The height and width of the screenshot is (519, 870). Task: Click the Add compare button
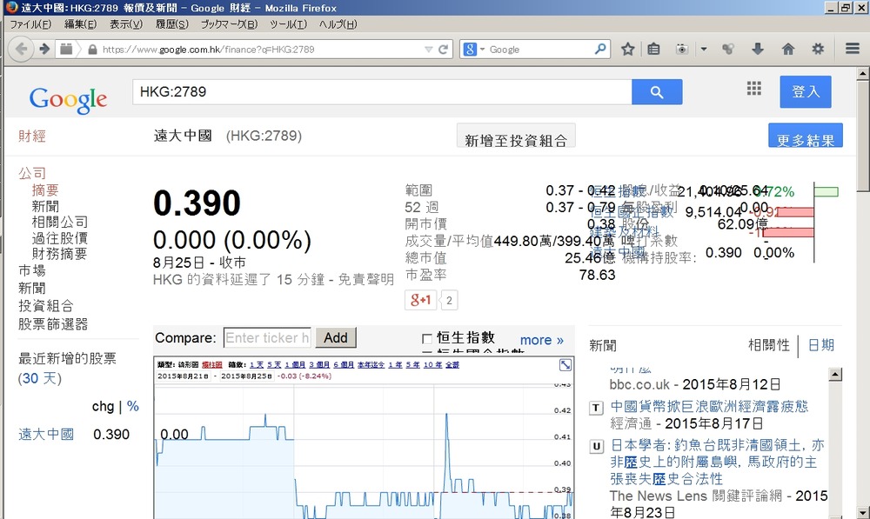click(336, 337)
